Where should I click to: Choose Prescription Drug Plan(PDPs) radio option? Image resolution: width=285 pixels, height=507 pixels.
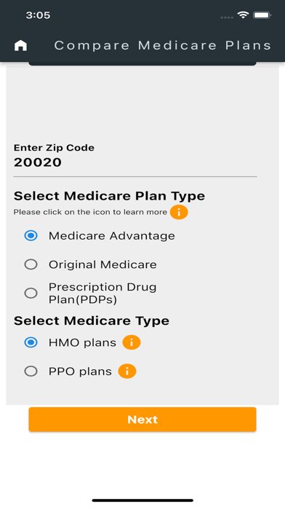31,294
